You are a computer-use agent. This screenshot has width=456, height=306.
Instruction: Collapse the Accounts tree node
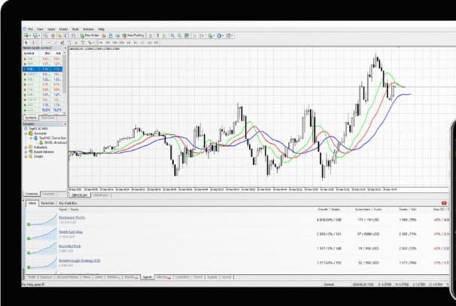[26, 133]
